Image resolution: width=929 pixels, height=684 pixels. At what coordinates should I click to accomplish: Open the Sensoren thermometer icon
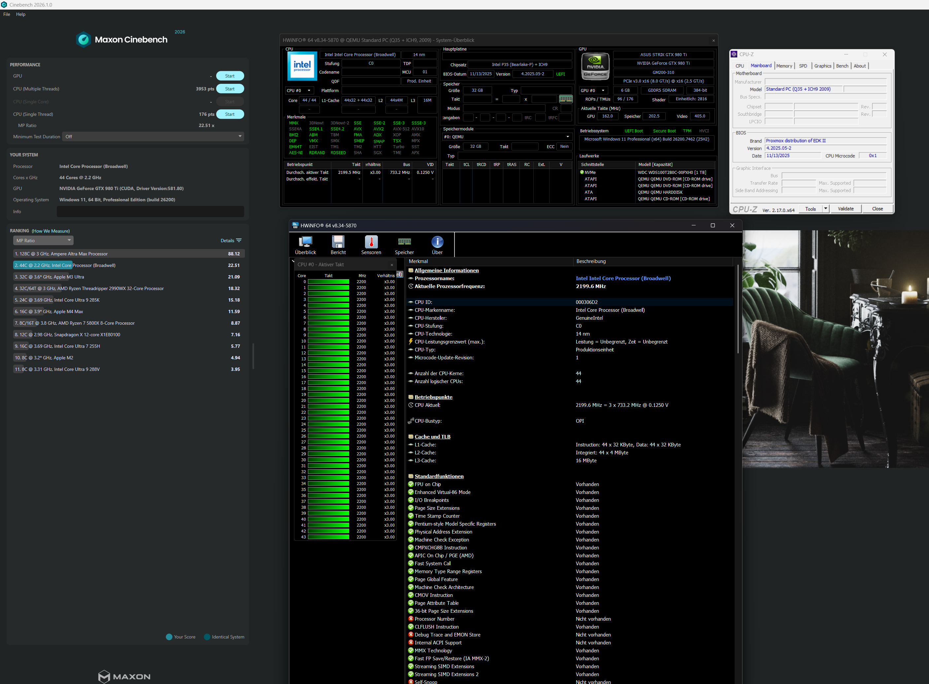(371, 242)
